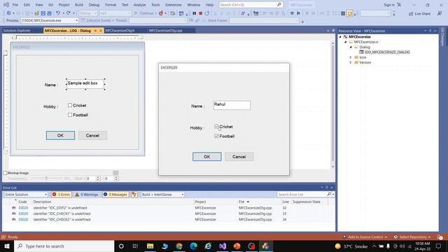Click the editor vertical scrollbar

pyautogui.click(x=332, y=105)
